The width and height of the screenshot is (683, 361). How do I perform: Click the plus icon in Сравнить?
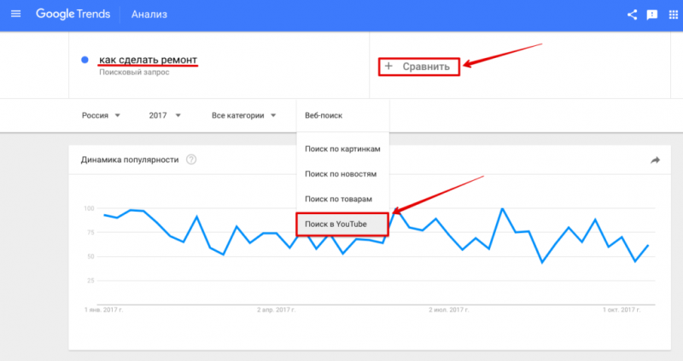388,67
